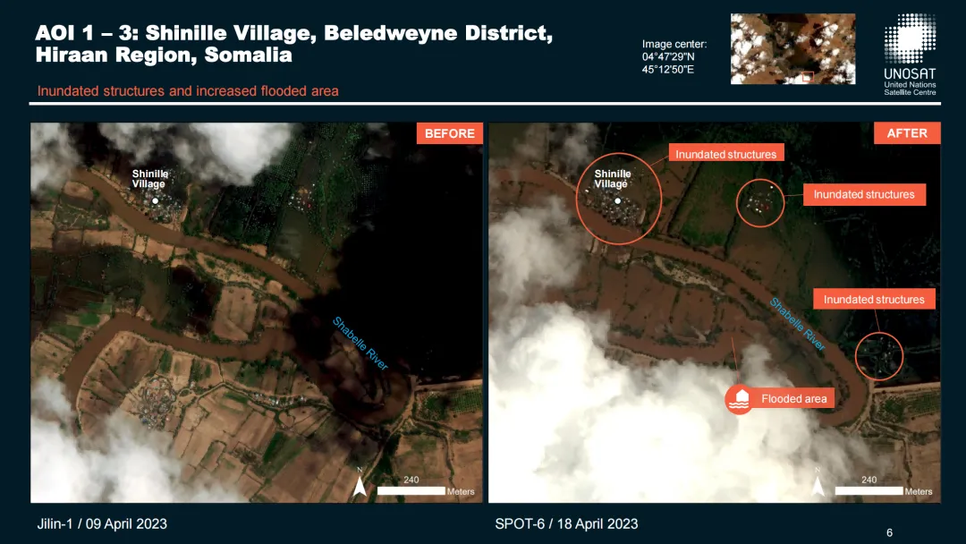Click 'Shinille Village' label in BEFORE image
Screen dimensions: 966x544
149,179
